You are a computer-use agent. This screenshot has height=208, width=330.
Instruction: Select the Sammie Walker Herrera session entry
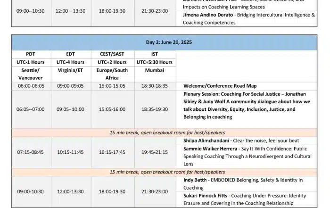tap(247, 156)
